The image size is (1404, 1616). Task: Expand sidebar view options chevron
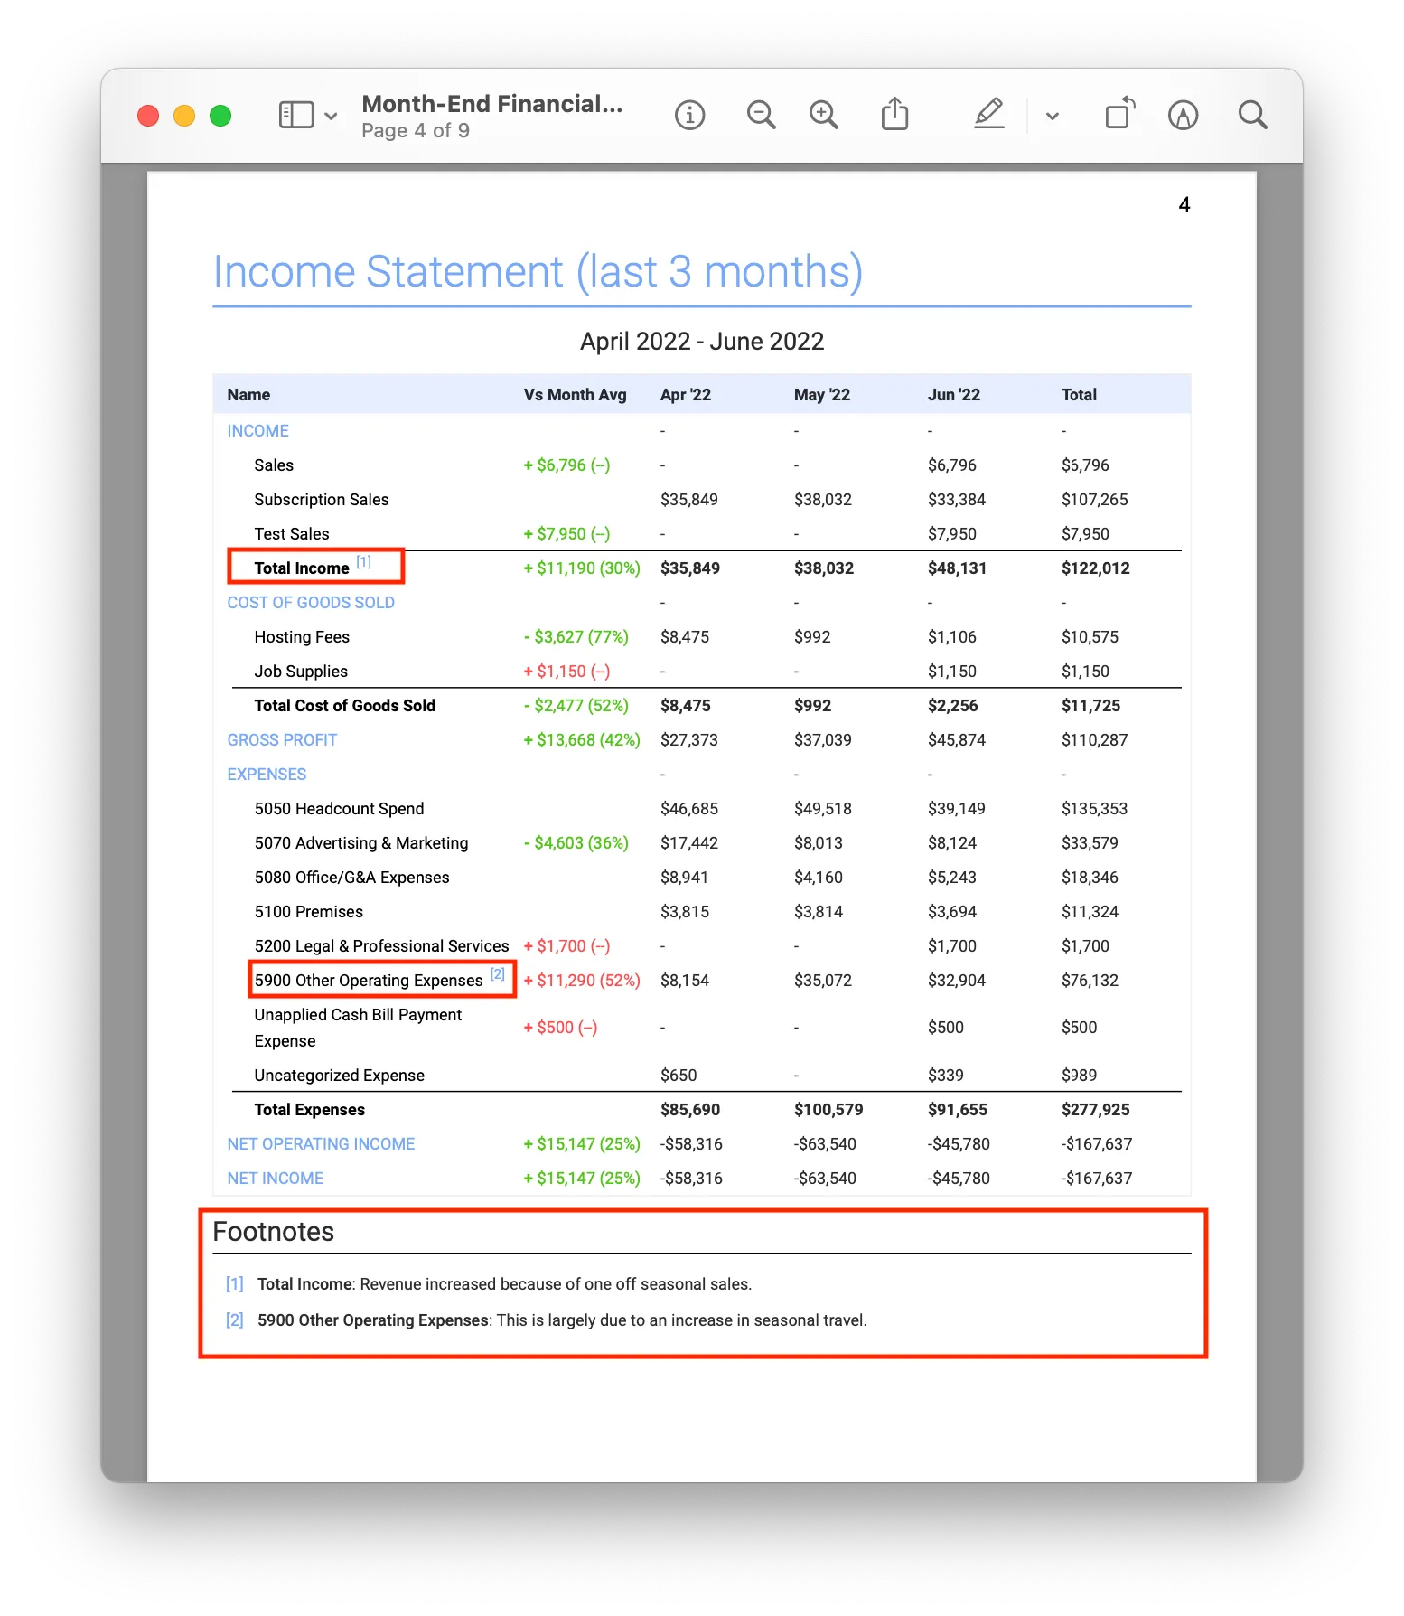[x=331, y=116]
